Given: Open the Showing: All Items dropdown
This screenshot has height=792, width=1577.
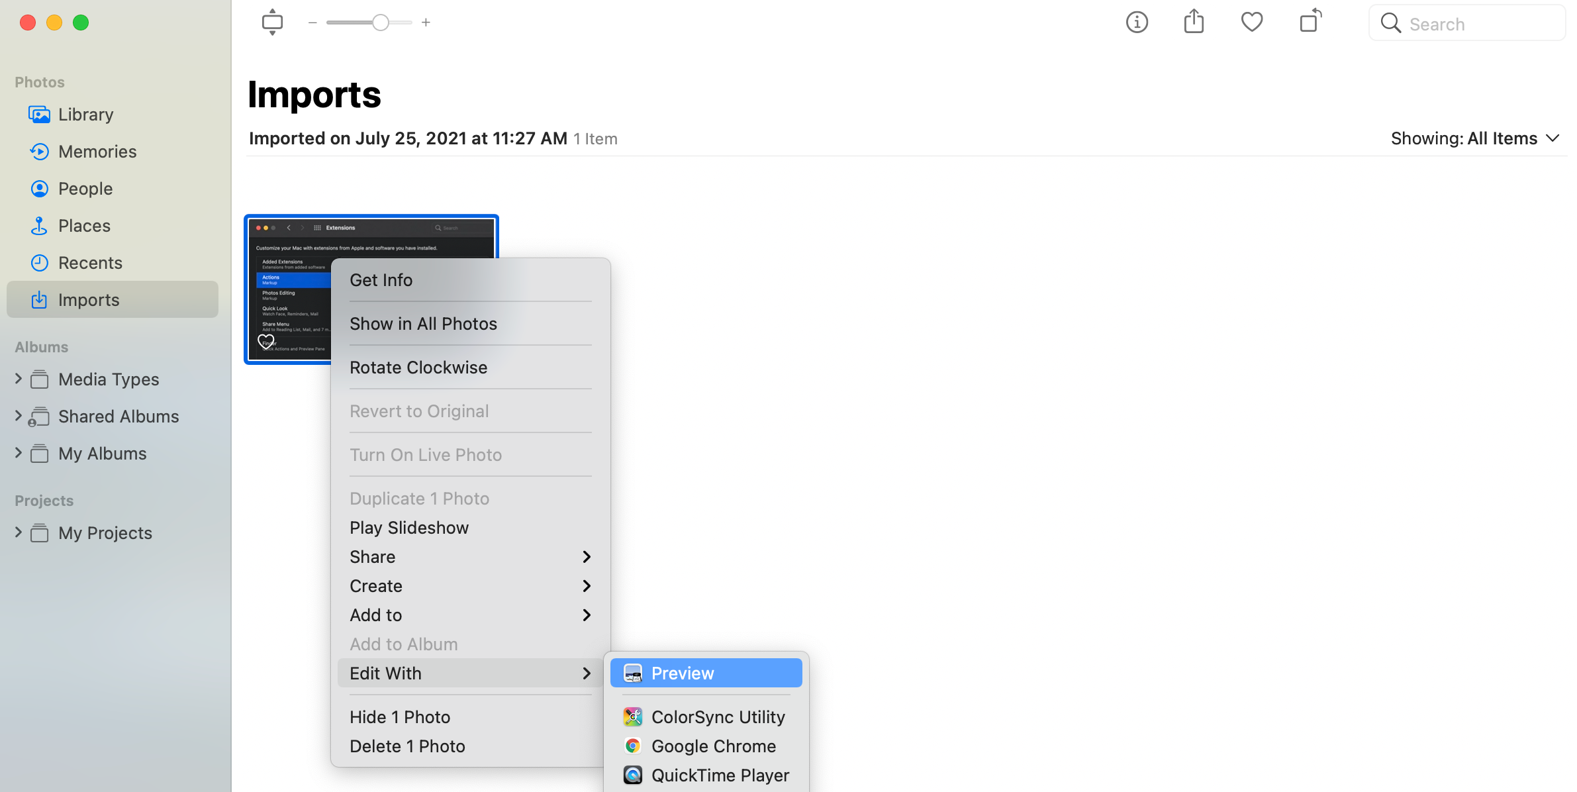Looking at the screenshot, I should click(1475, 138).
